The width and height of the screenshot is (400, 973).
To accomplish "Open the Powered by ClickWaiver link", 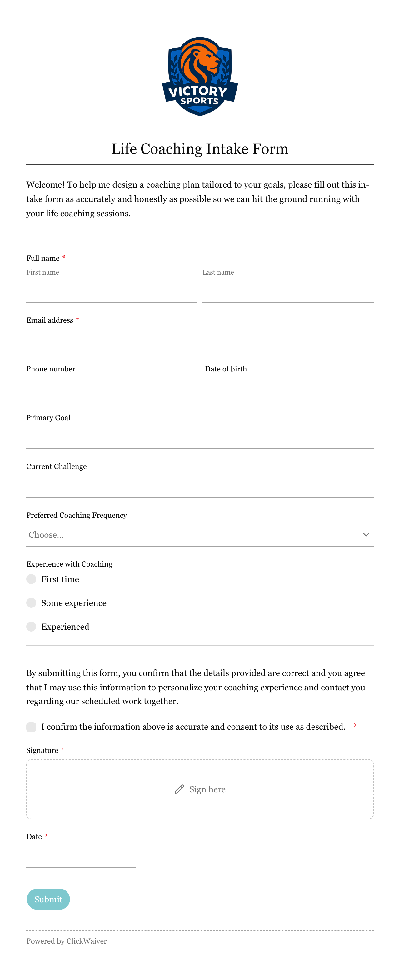I will click(x=67, y=941).
